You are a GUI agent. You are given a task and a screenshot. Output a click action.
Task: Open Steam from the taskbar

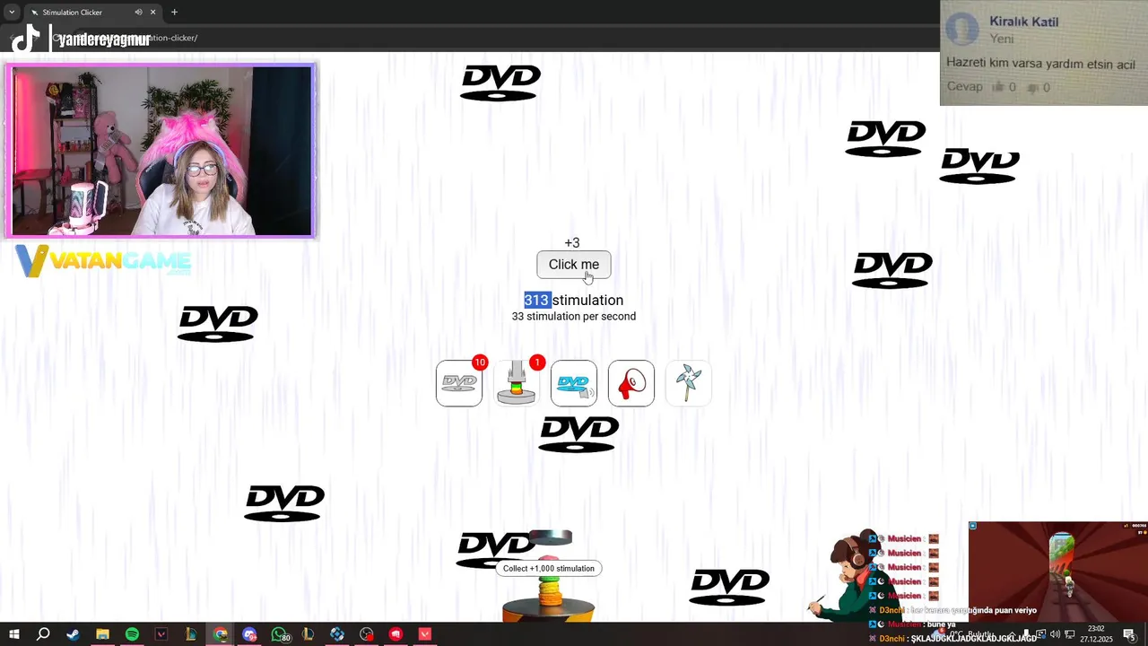73,635
